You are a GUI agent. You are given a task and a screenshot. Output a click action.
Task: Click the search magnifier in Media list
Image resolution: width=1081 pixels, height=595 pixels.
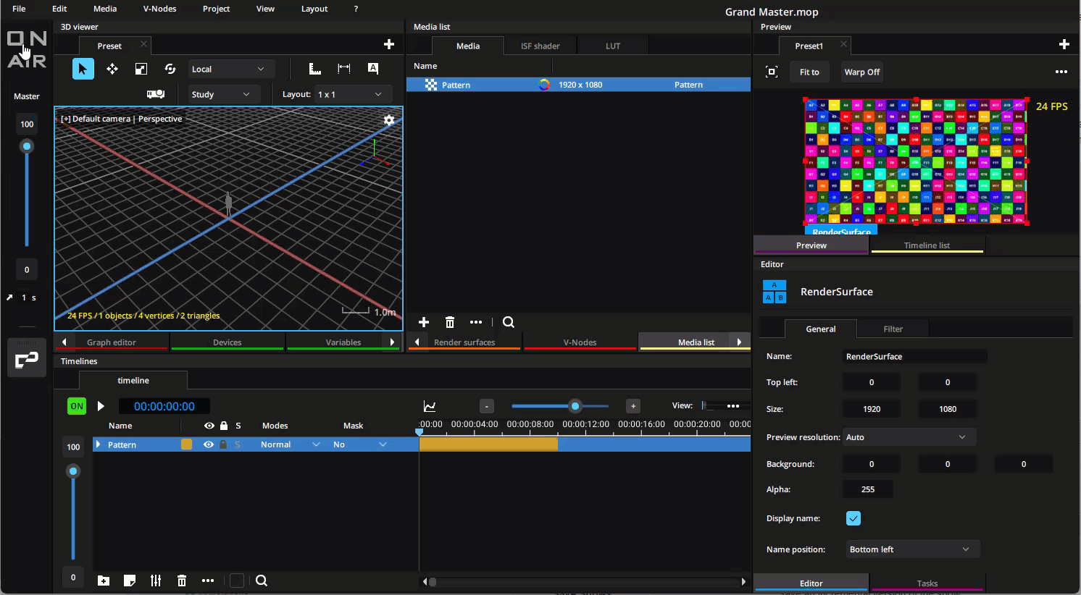[x=509, y=322]
